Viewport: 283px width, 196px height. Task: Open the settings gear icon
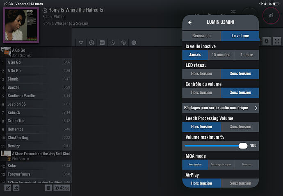point(267,41)
